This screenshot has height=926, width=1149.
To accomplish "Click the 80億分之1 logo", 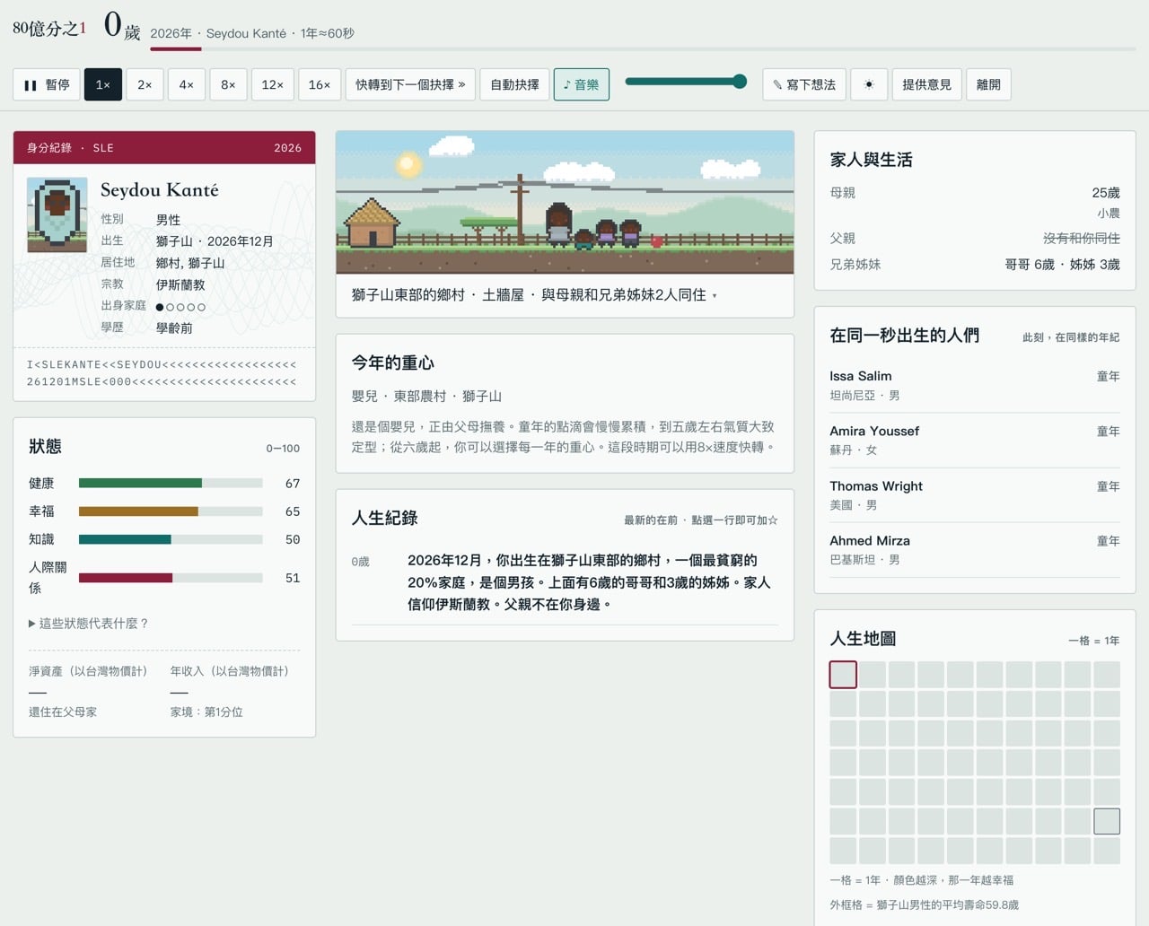I will tap(49, 29).
